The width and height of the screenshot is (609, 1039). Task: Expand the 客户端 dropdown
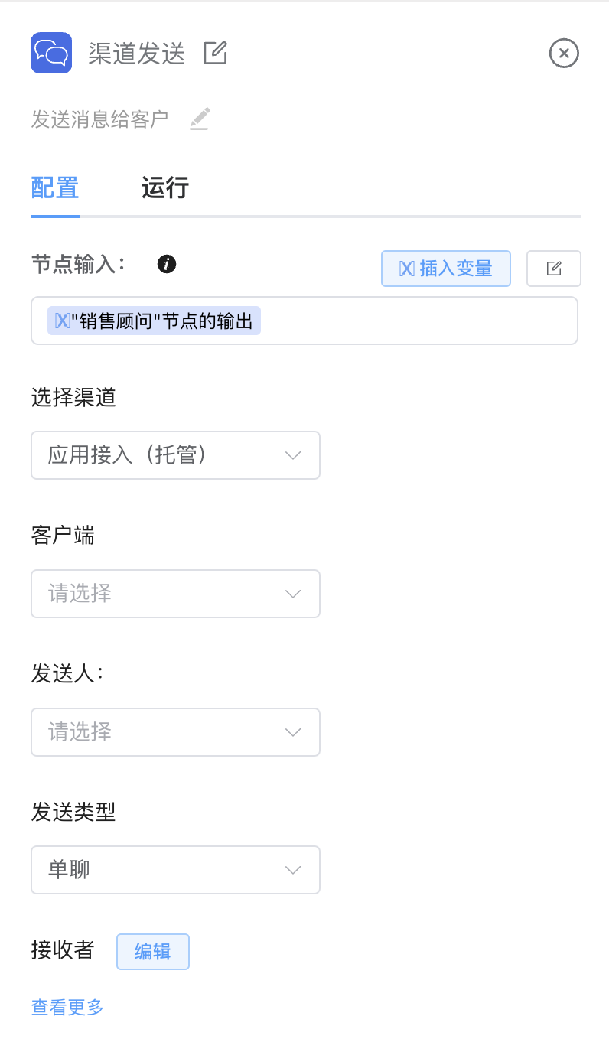[x=175, y=594]
